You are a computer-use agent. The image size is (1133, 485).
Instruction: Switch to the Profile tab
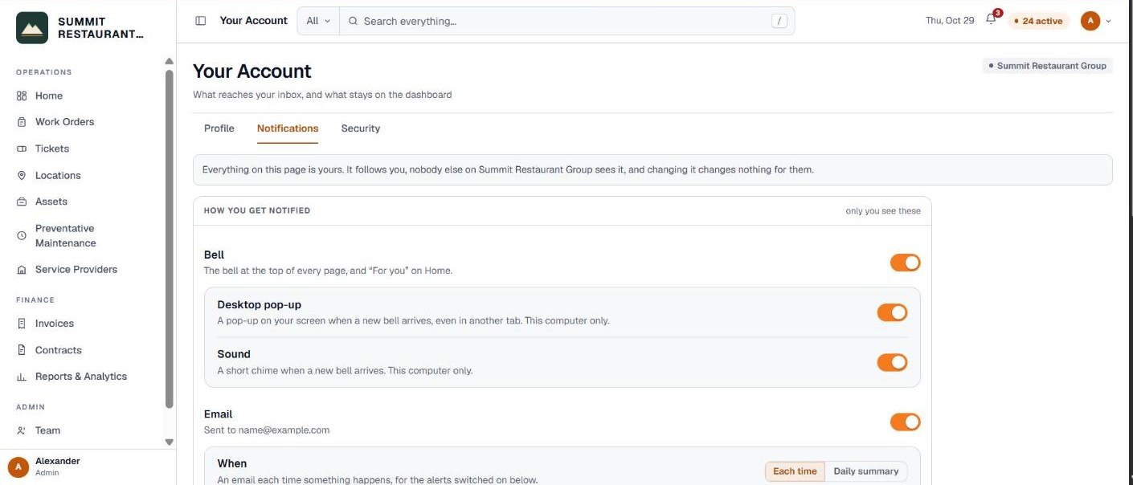219,128
